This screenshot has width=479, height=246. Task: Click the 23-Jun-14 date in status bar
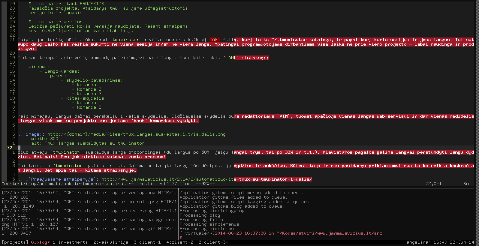click(x=462, y=242)
